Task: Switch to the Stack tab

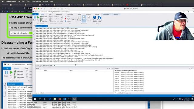Action: (x=122, y=93)
